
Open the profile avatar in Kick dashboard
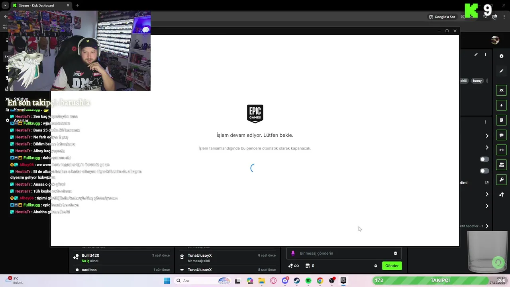tap(495, 40)
